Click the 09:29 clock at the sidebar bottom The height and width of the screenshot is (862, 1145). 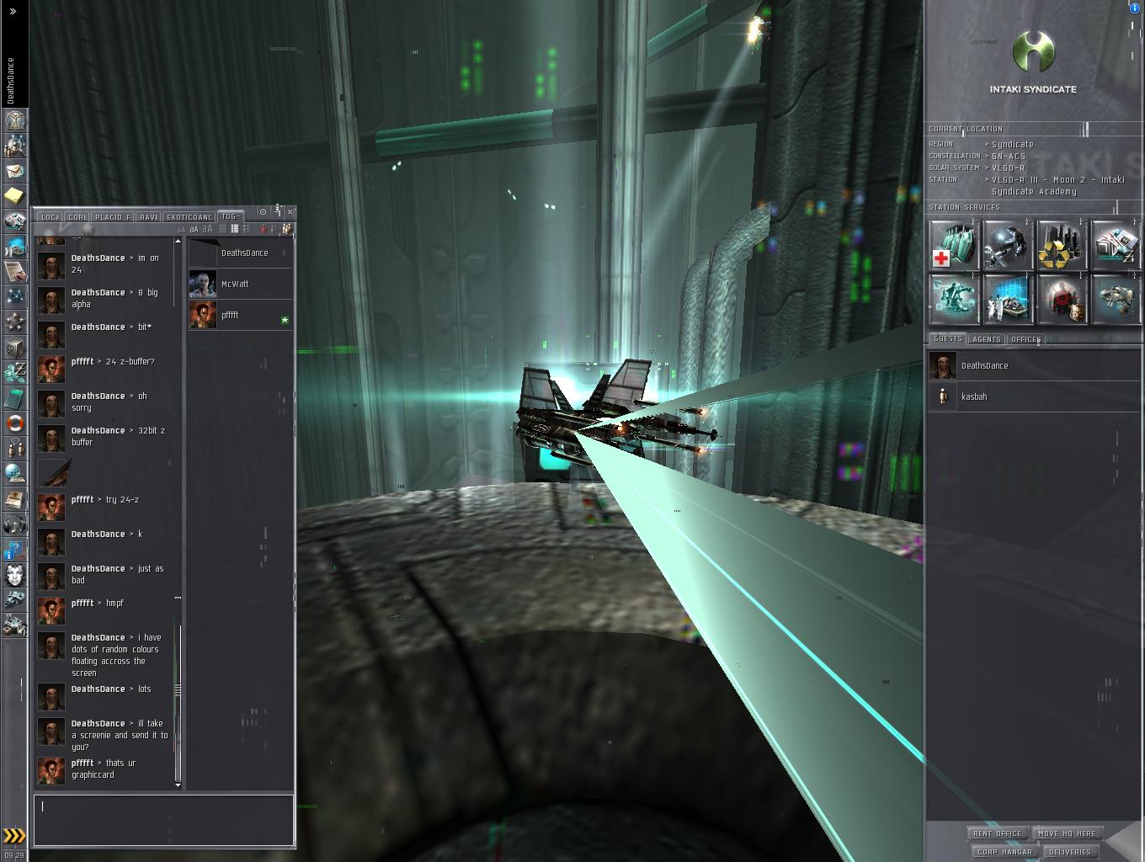[x=14, y=854]
